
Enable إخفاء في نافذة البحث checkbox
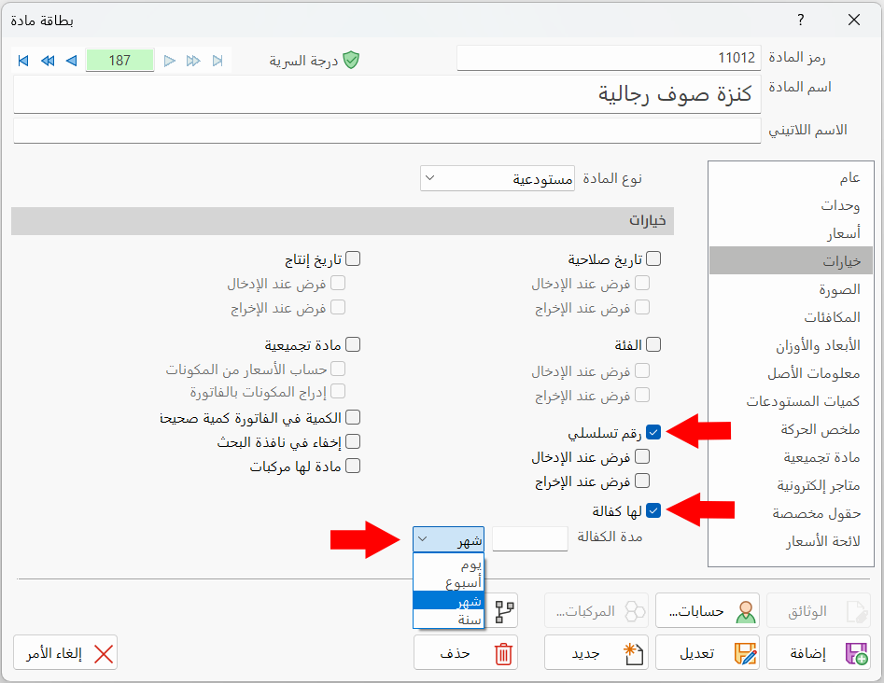(x=352, y=442)
